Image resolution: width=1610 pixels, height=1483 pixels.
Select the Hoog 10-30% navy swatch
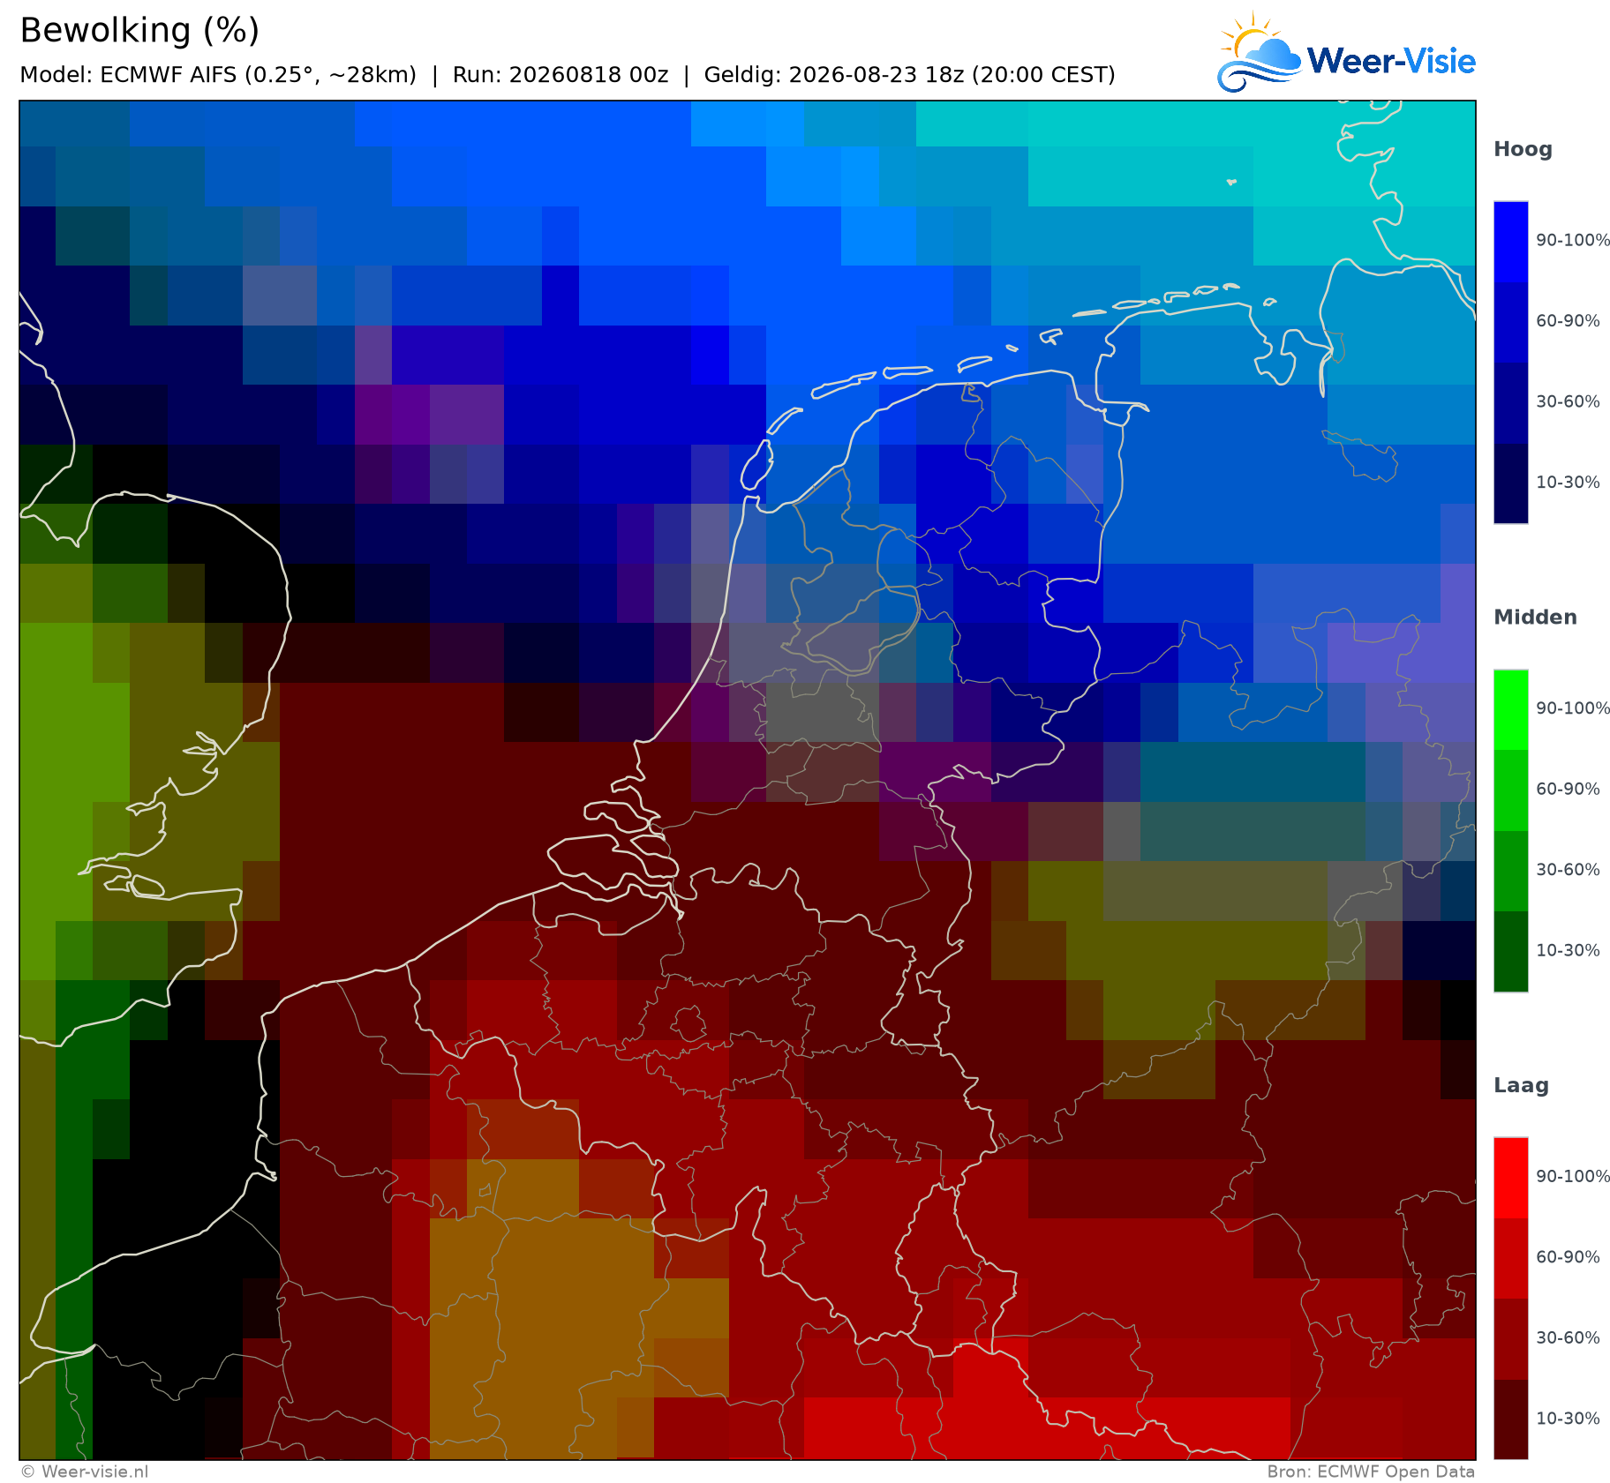1510,483
